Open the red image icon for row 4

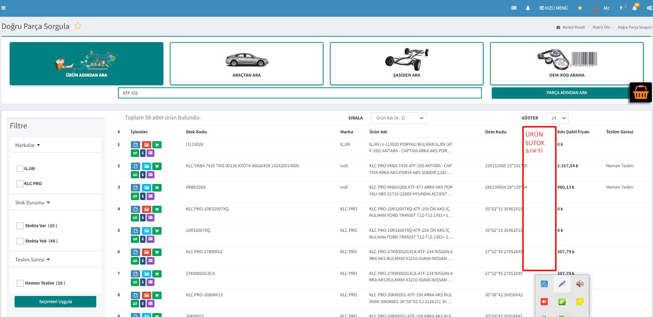(146, 209)
